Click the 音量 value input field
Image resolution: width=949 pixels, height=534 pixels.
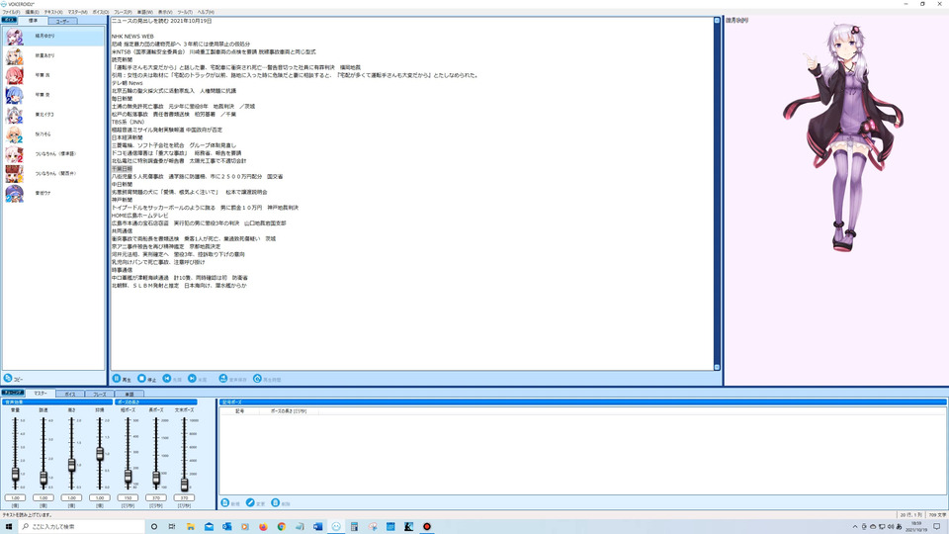(15, 497)
